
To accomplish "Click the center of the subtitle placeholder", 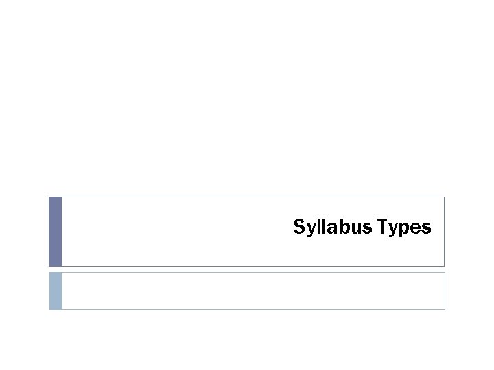I will 252,291.
